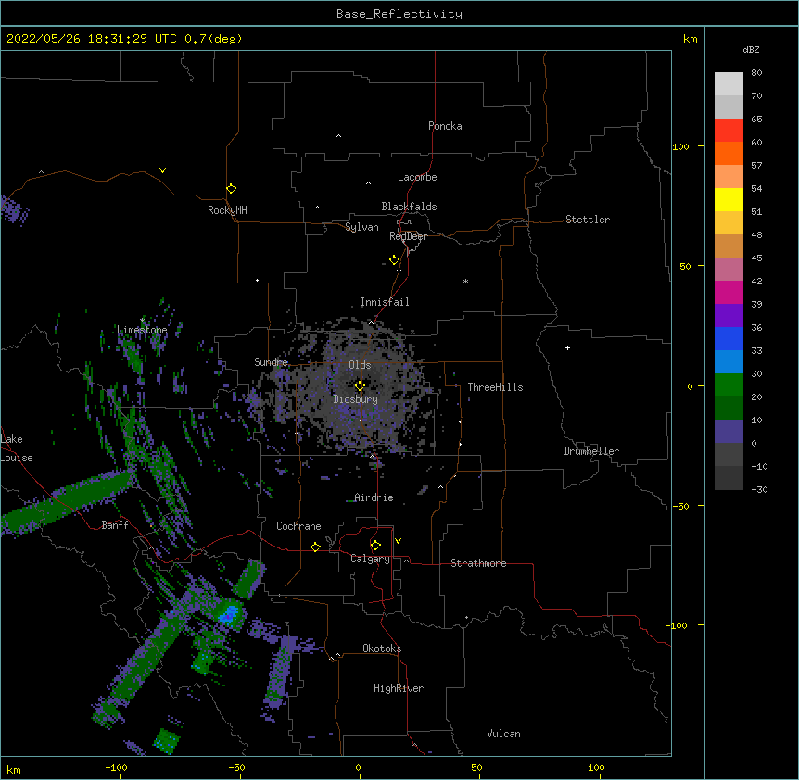Click the Lacombe city label

(417, 177)
